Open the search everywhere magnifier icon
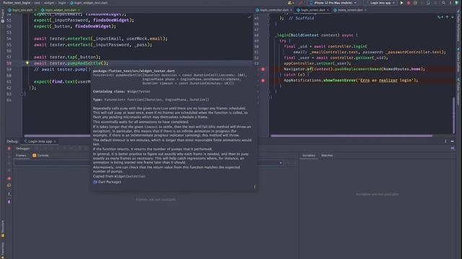The width and height of the screenshot is (462, 259). click(x=443, y=3)
